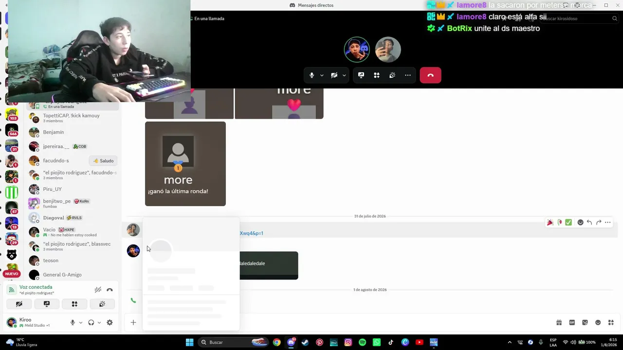React with the green check mark emoji

point(568,222)
